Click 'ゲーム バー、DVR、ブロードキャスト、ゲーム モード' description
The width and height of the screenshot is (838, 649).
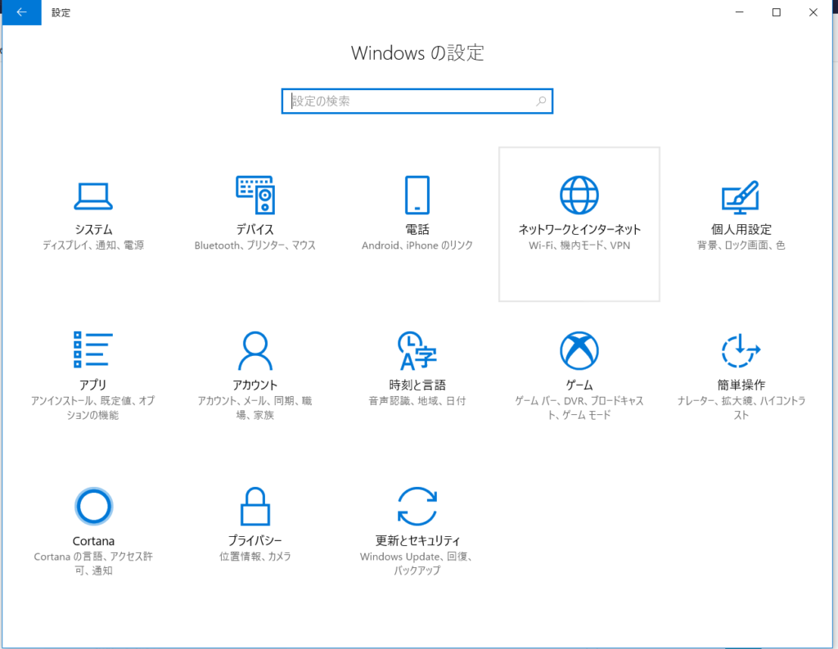point(579,408)
